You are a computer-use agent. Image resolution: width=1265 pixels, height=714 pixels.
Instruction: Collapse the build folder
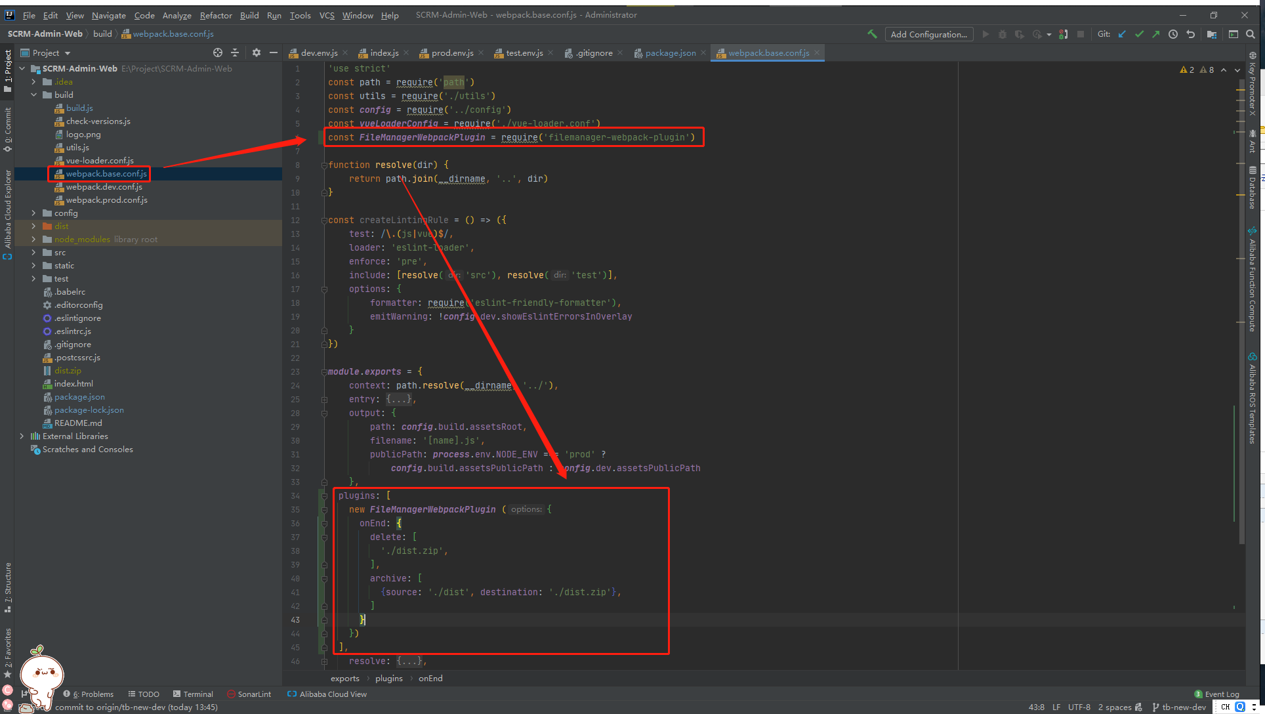pos(33,95)
